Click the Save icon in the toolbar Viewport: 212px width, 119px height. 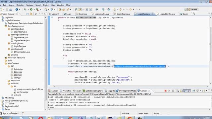tap(7, 10)
